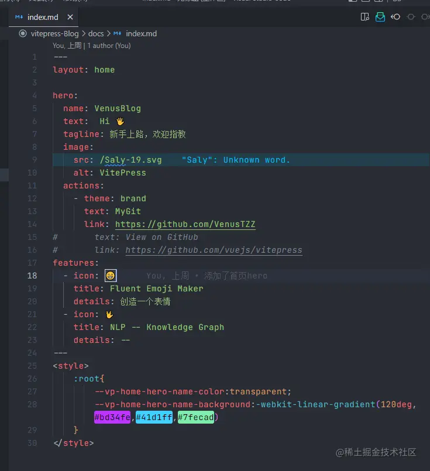
Task: Open the index.md breadcrumb item
Action: coord(141,34)
